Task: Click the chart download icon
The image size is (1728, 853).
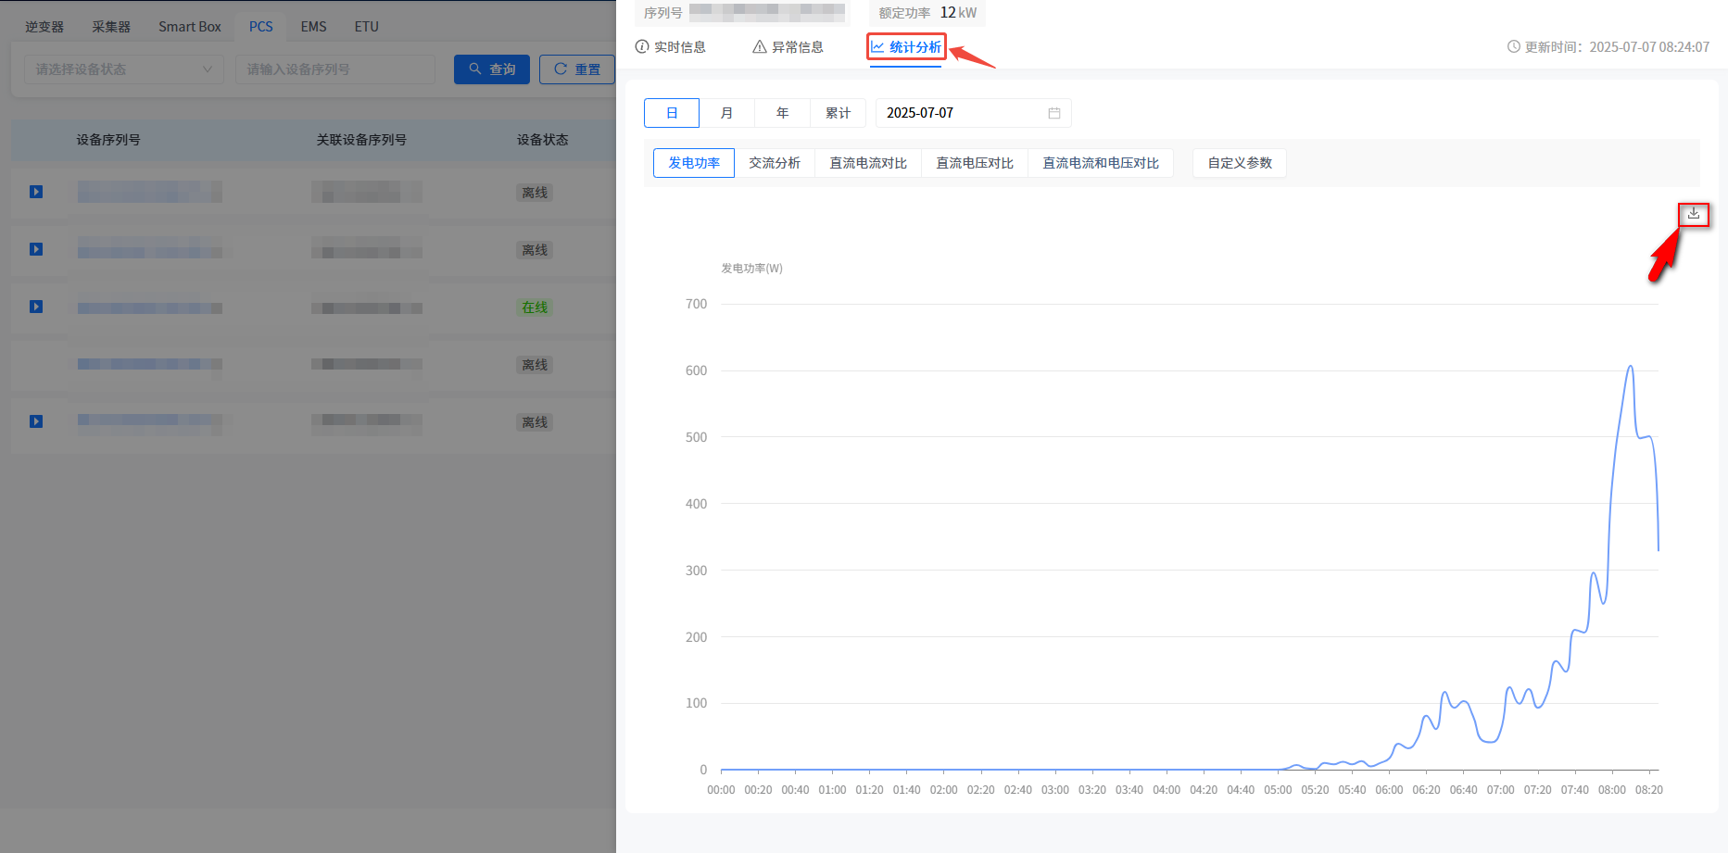Action: [1693, 214]
